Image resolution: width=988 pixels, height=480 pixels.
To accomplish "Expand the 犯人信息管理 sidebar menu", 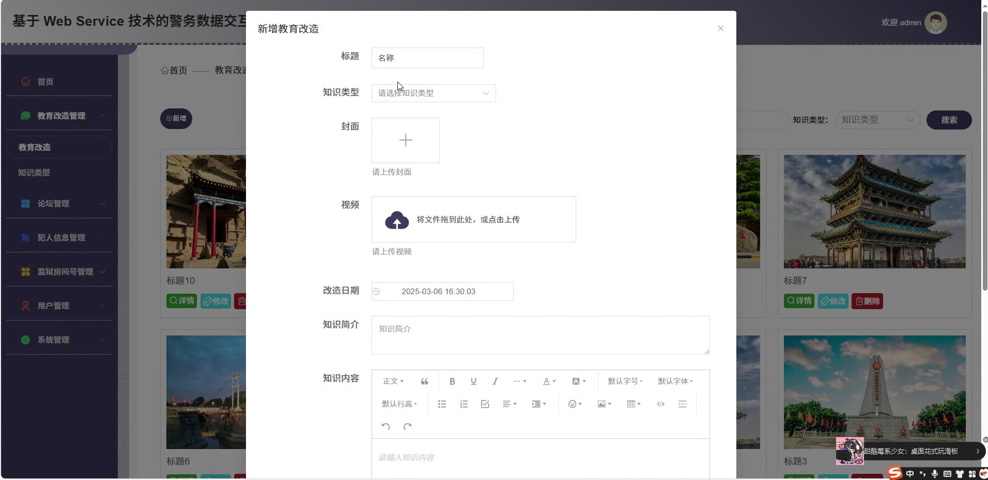I will click(59, 237).
